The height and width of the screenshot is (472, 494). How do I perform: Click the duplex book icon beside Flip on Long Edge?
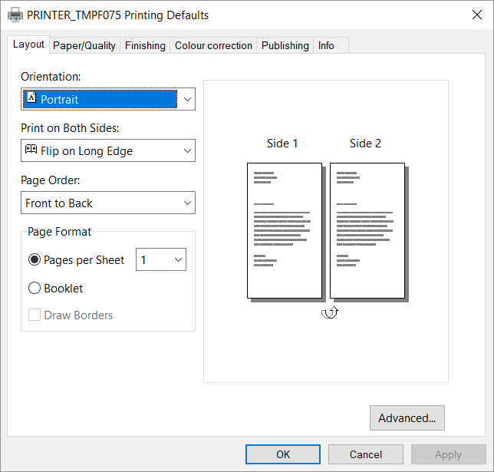click(31, 150)
